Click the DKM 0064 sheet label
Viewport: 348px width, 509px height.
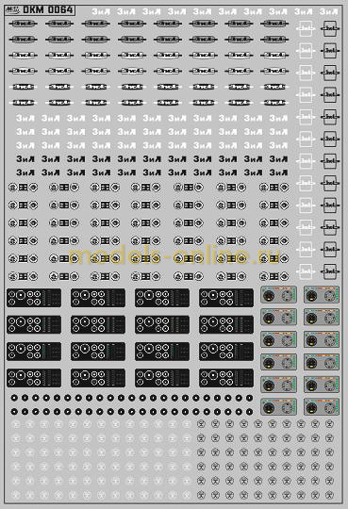coord(47,10)
